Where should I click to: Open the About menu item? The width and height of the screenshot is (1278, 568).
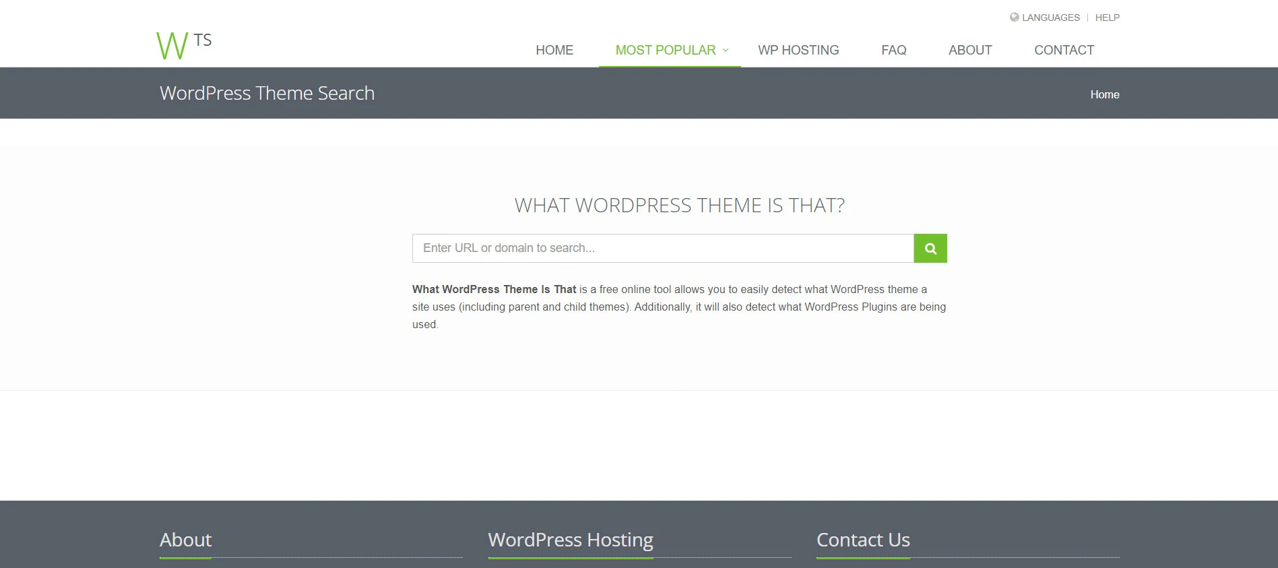pos(970,51)
